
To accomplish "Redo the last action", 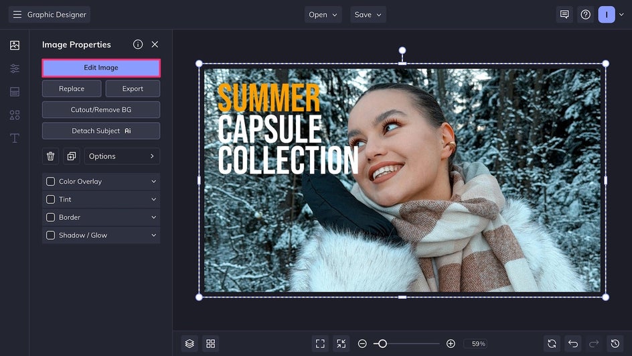I will point(594,343).
